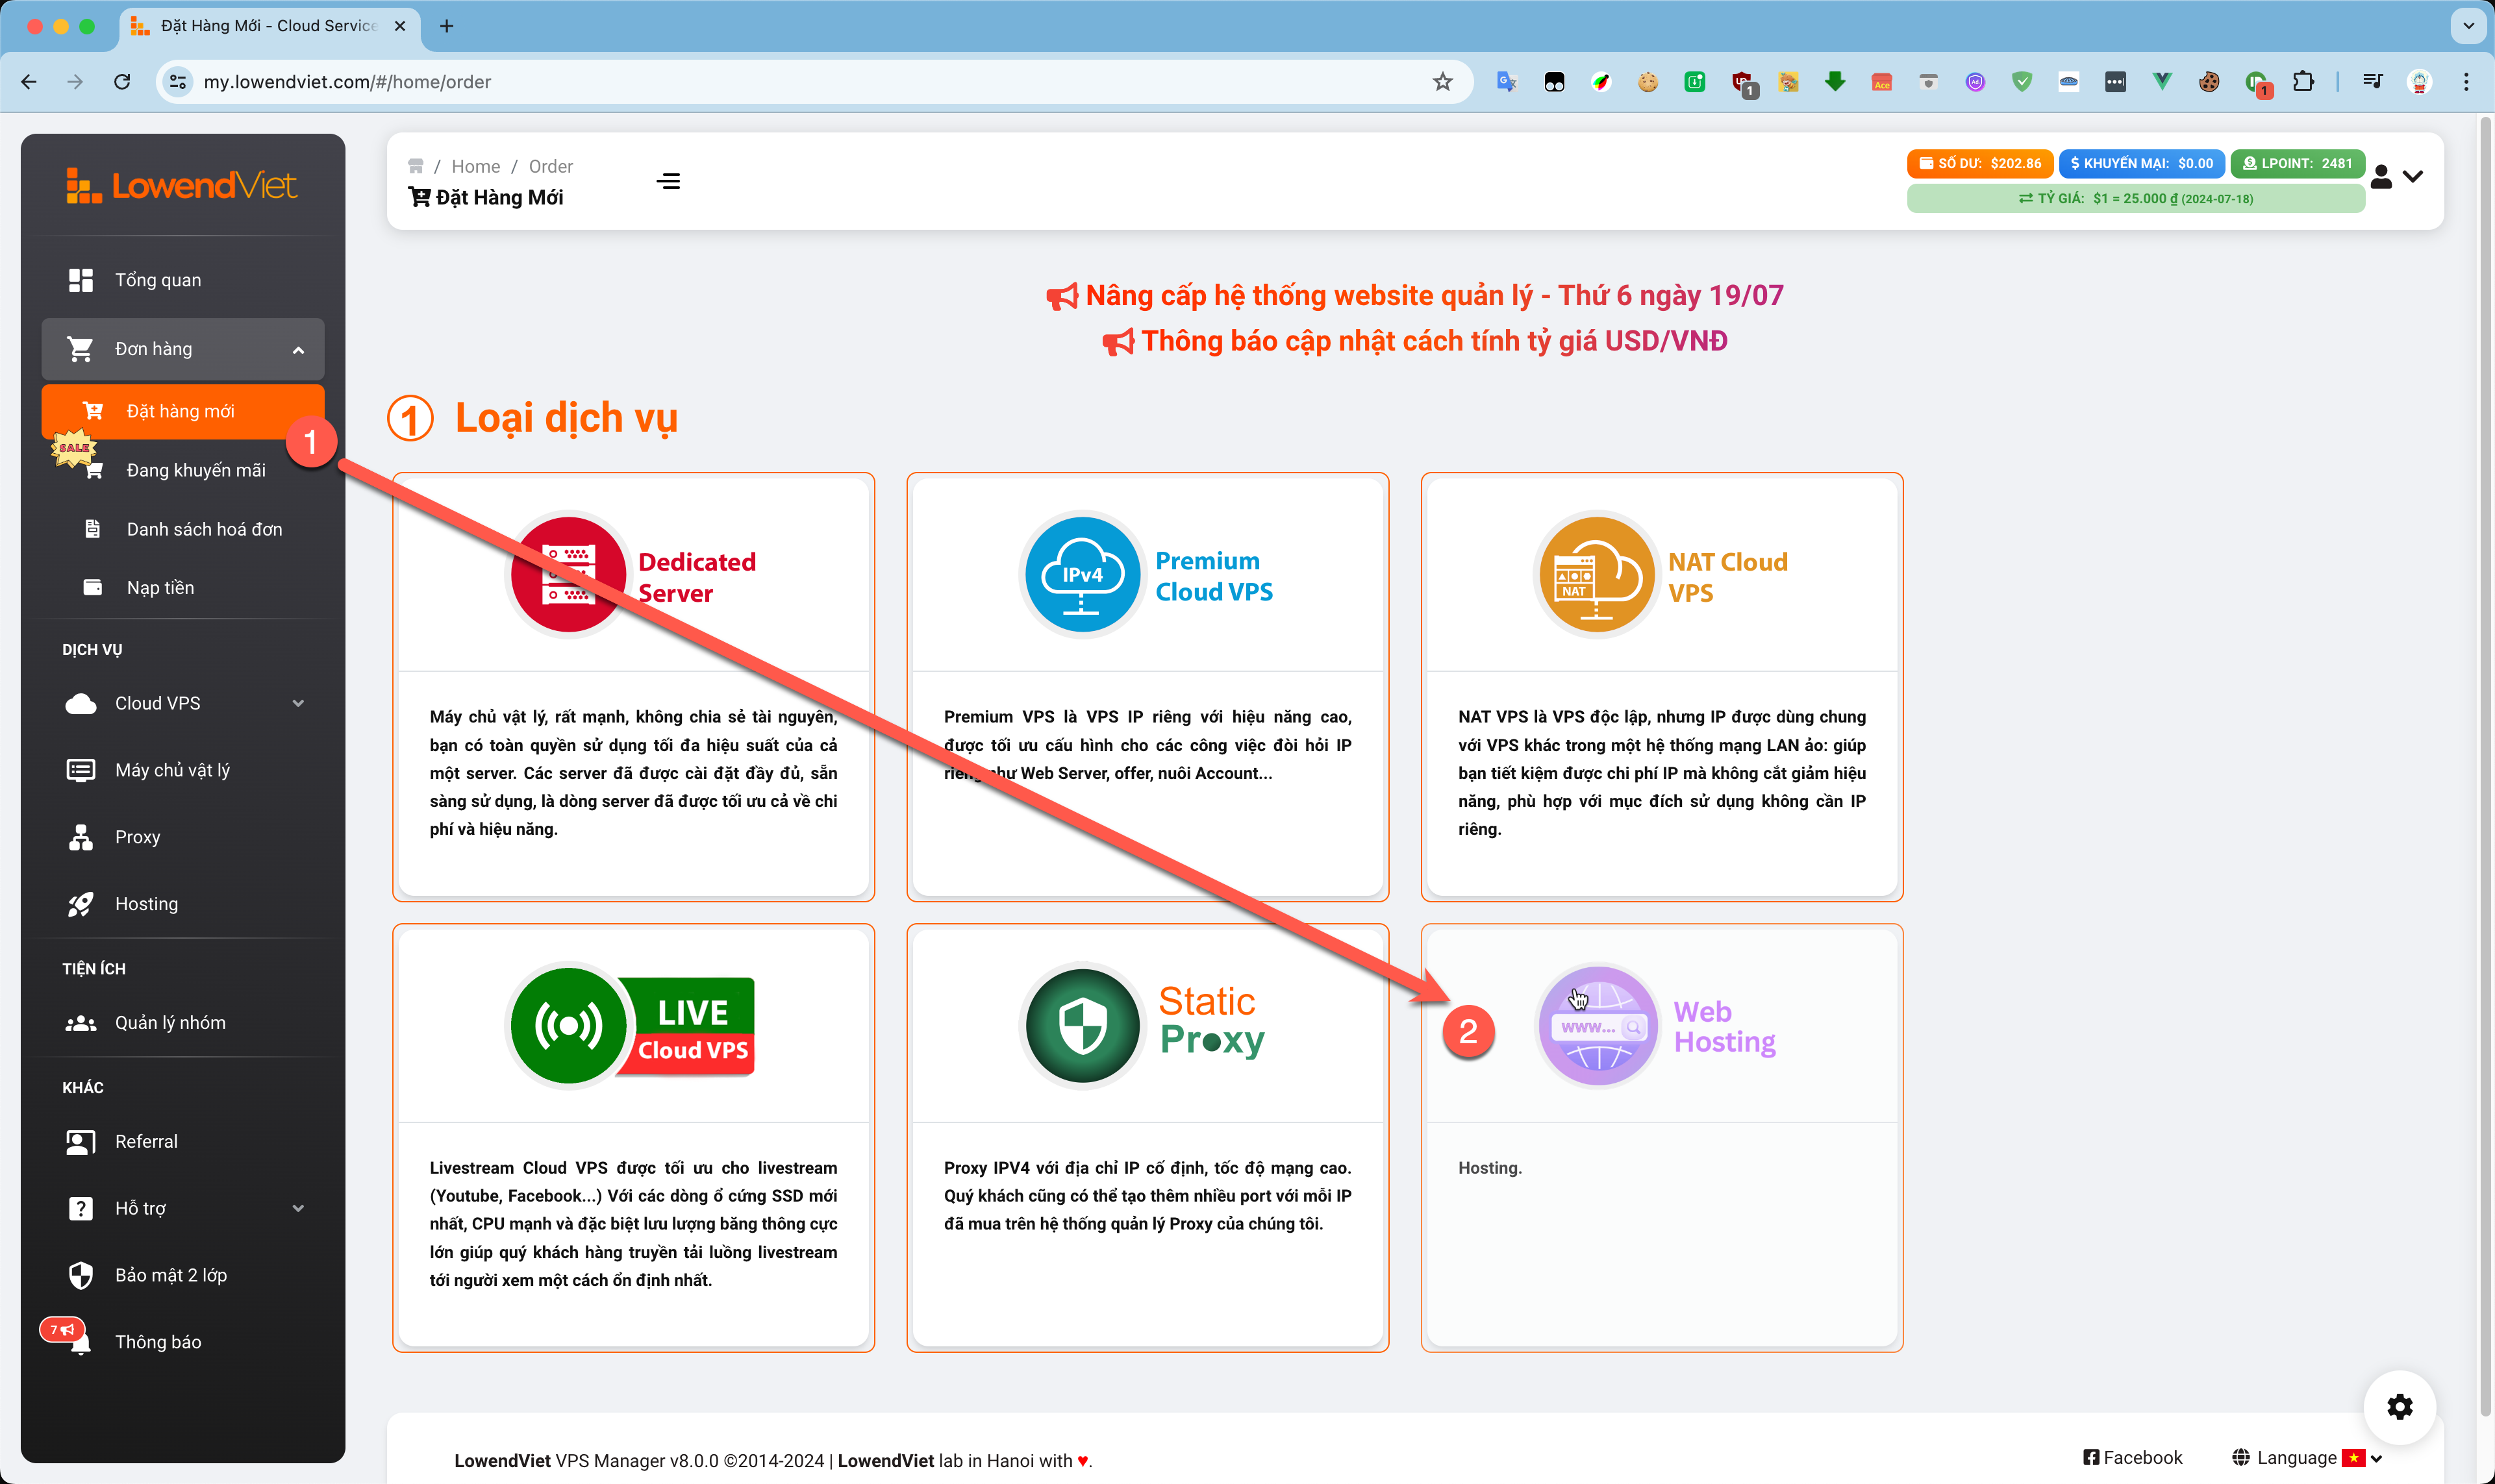Image resolution: width=2495 pixels, height=1484 pixels.
Task: Click the settings gear floating button
Action: (x=2399, y=1406)
